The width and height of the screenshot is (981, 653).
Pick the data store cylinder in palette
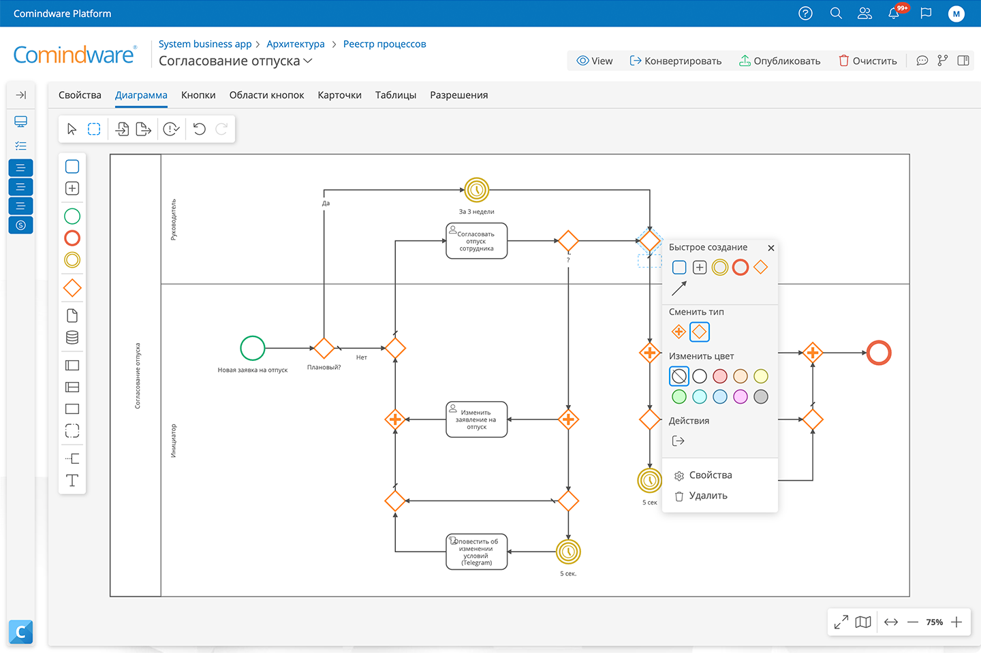click(x=72, y=338)
